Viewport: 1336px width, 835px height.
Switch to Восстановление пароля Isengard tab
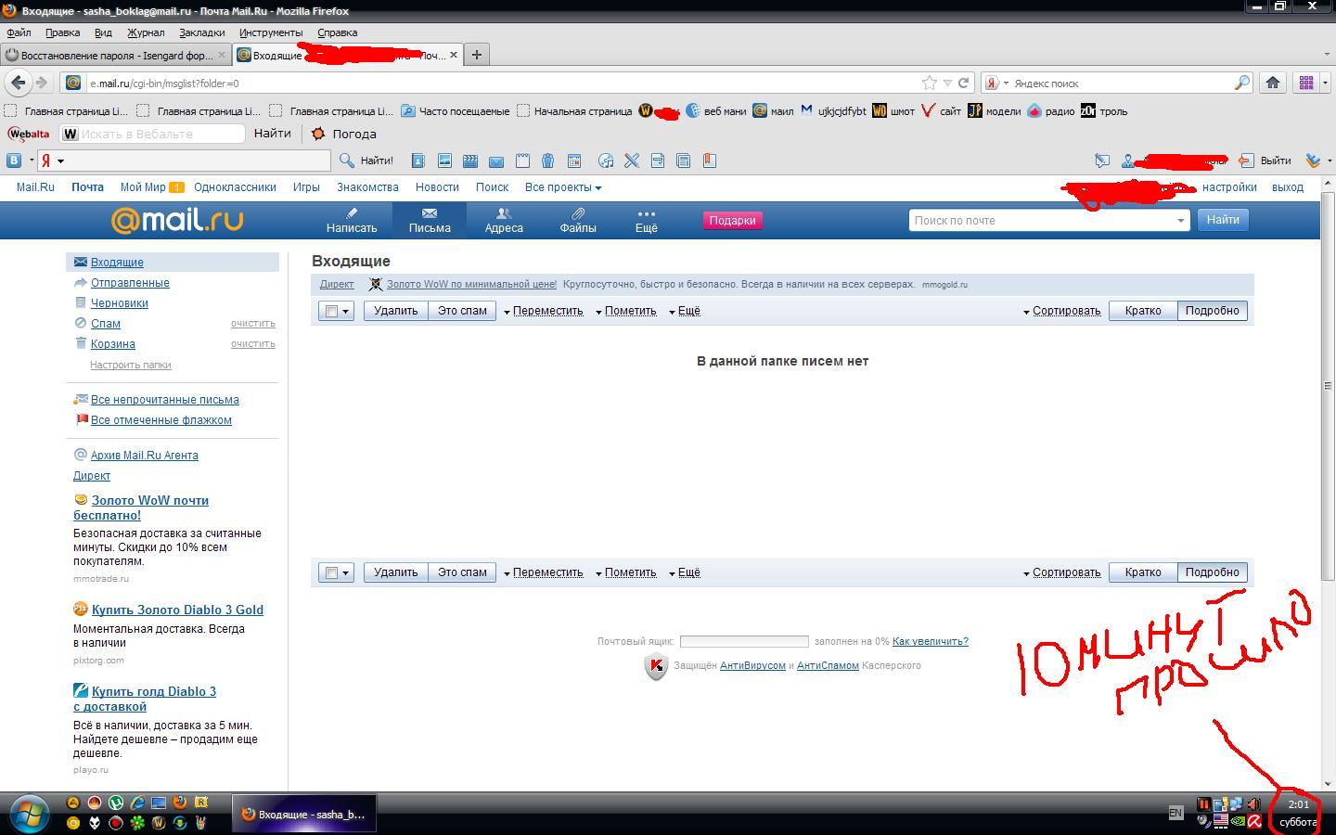116,55
